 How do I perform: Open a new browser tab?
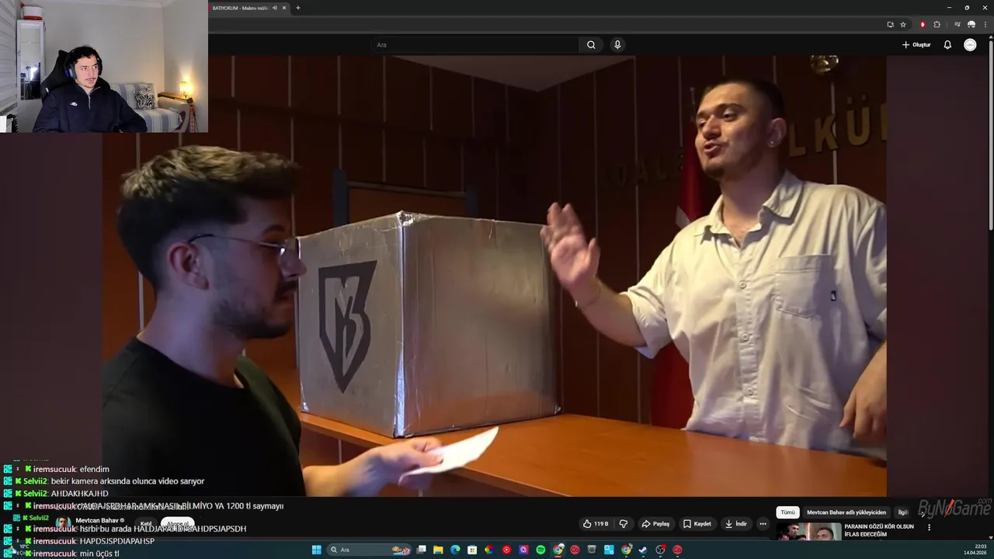(298, 8)
